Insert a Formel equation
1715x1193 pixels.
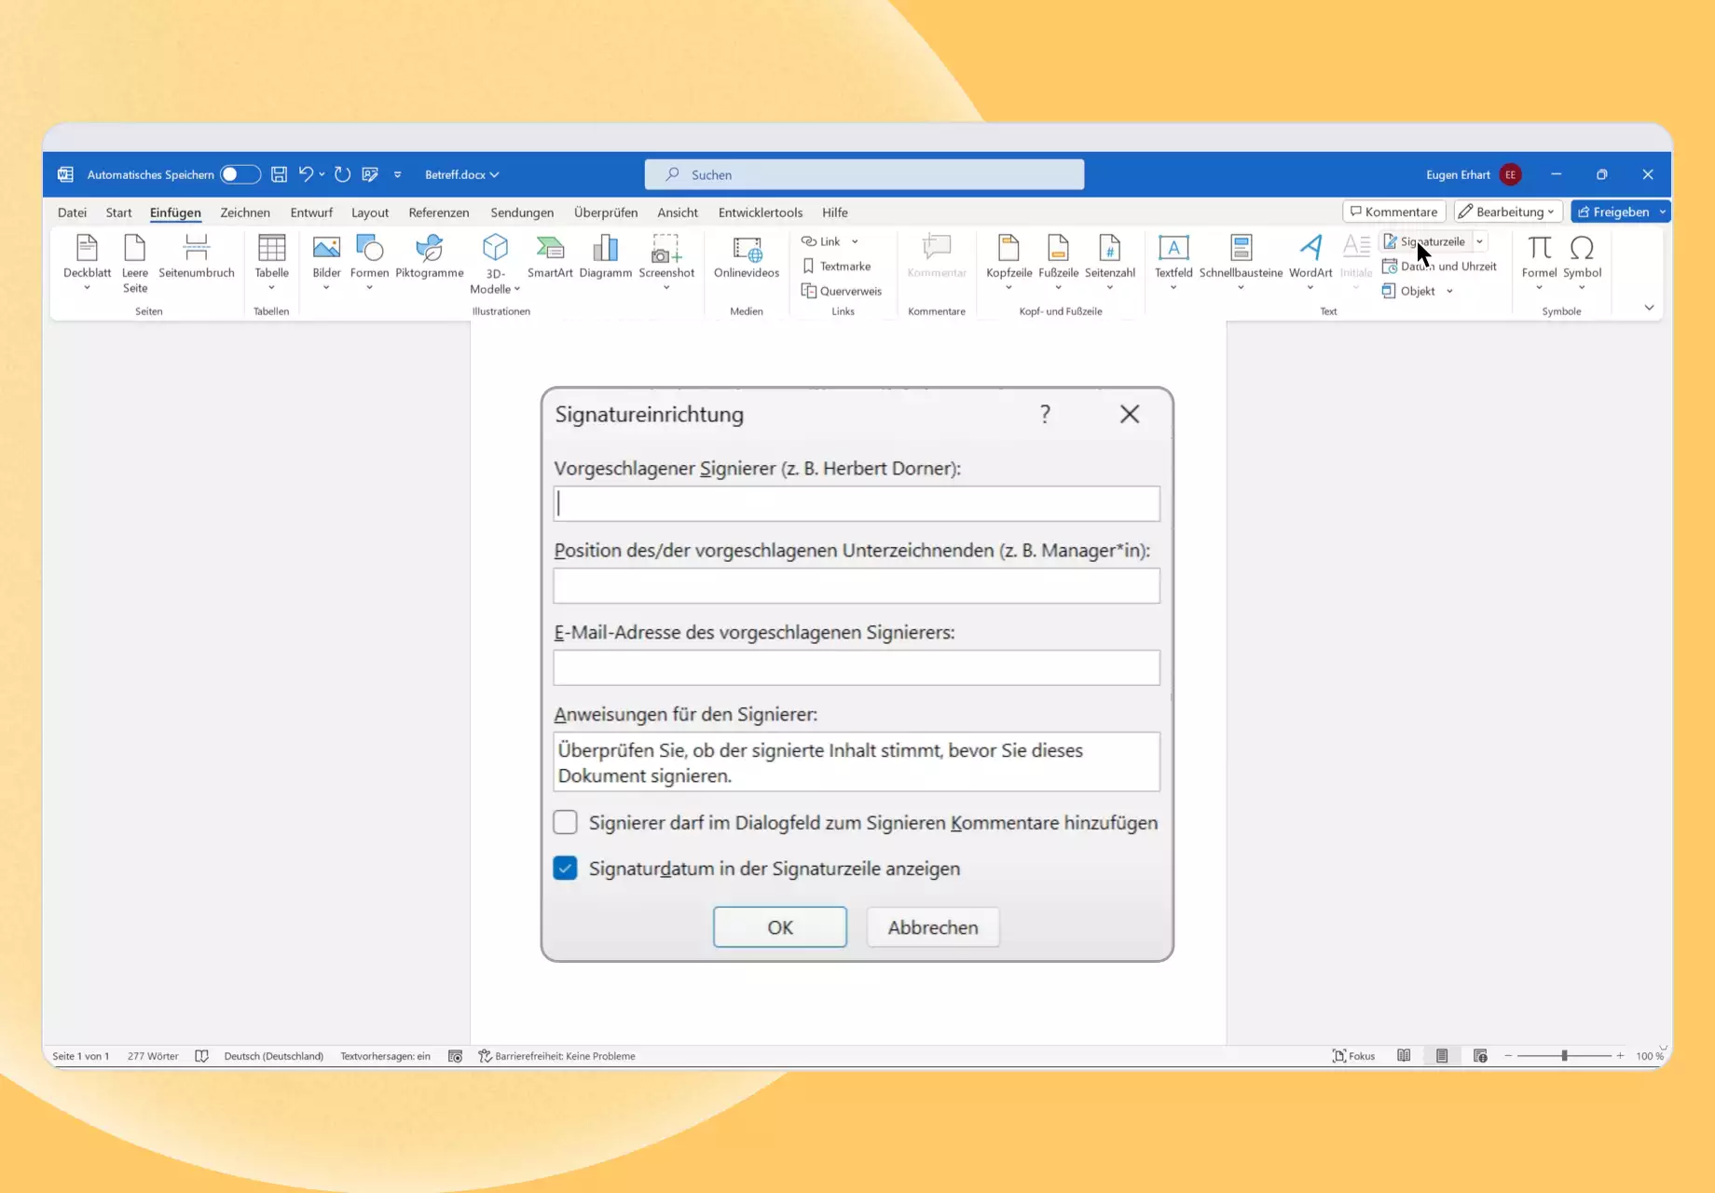[x=1539, y=262]
